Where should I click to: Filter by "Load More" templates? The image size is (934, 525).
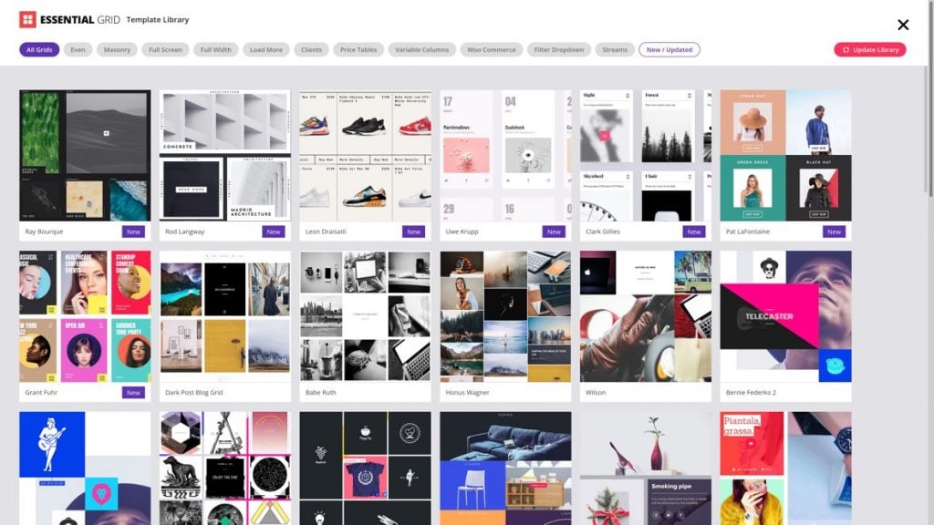[265, 49]
